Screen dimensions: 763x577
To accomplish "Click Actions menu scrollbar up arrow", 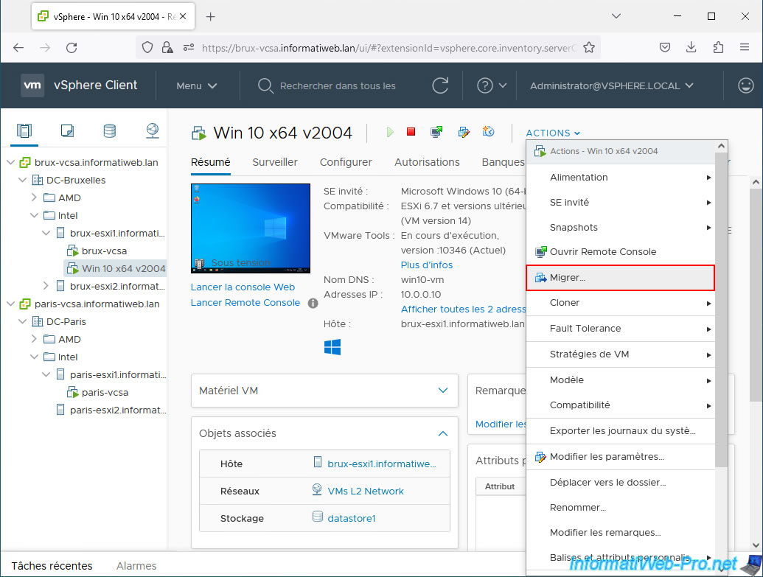I will [x=721, y=145].
